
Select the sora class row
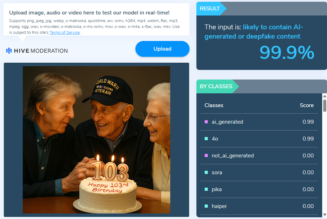259,173
